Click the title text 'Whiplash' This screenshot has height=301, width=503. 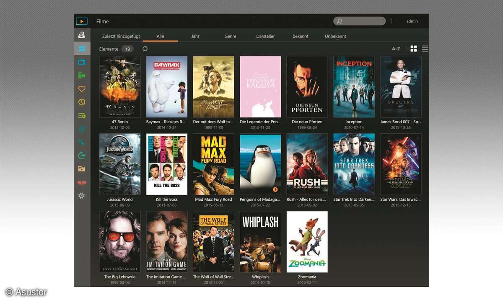(260, 277)
